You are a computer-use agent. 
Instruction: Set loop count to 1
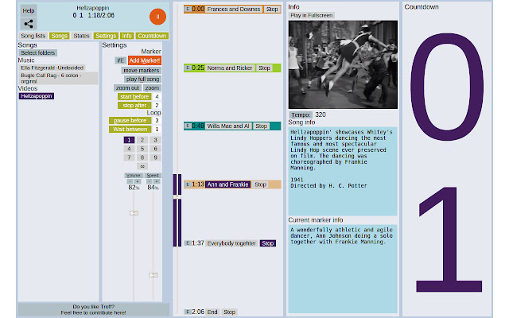(129, 140)
